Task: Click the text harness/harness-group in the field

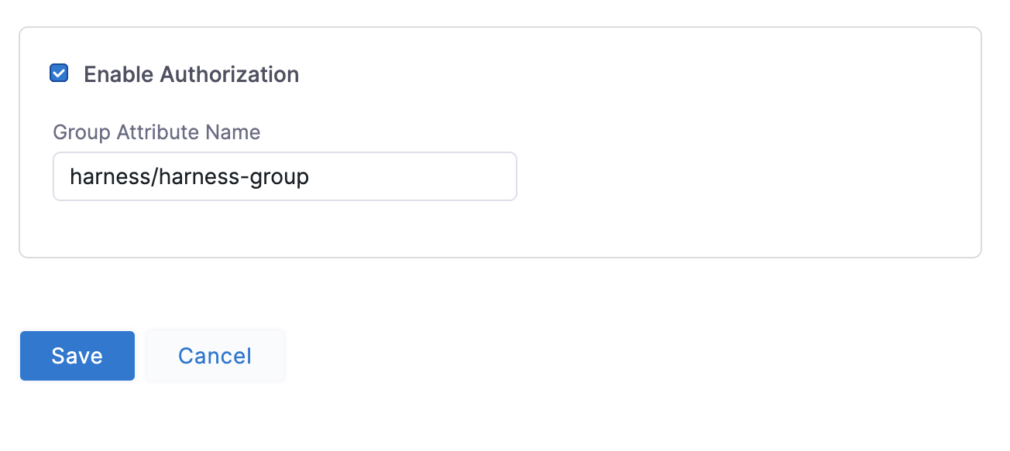Action: tap(189, 177)
